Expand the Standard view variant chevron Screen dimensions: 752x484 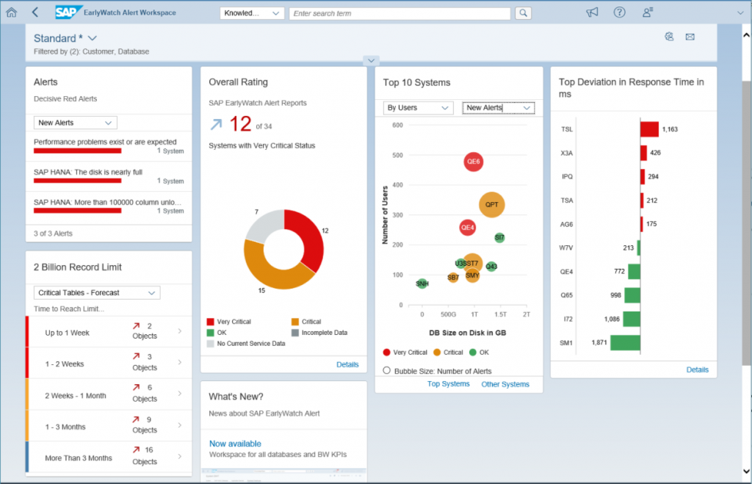tap(93, 38)
